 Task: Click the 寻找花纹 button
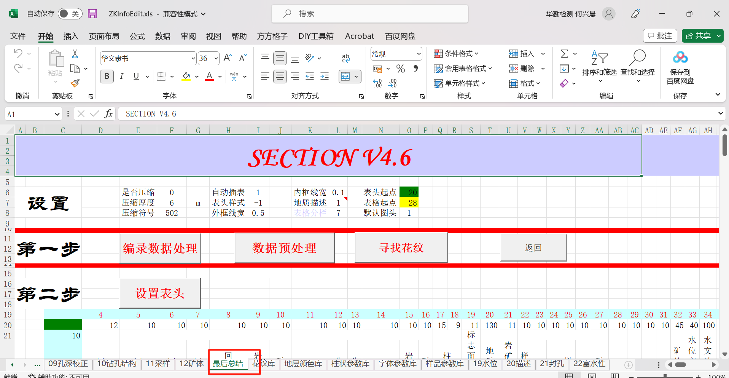coord(401,247)
